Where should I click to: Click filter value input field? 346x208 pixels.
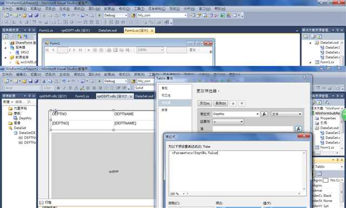click(x=253, y=129)
